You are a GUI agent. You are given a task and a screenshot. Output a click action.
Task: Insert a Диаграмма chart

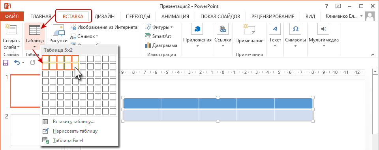tap(161, 45)
